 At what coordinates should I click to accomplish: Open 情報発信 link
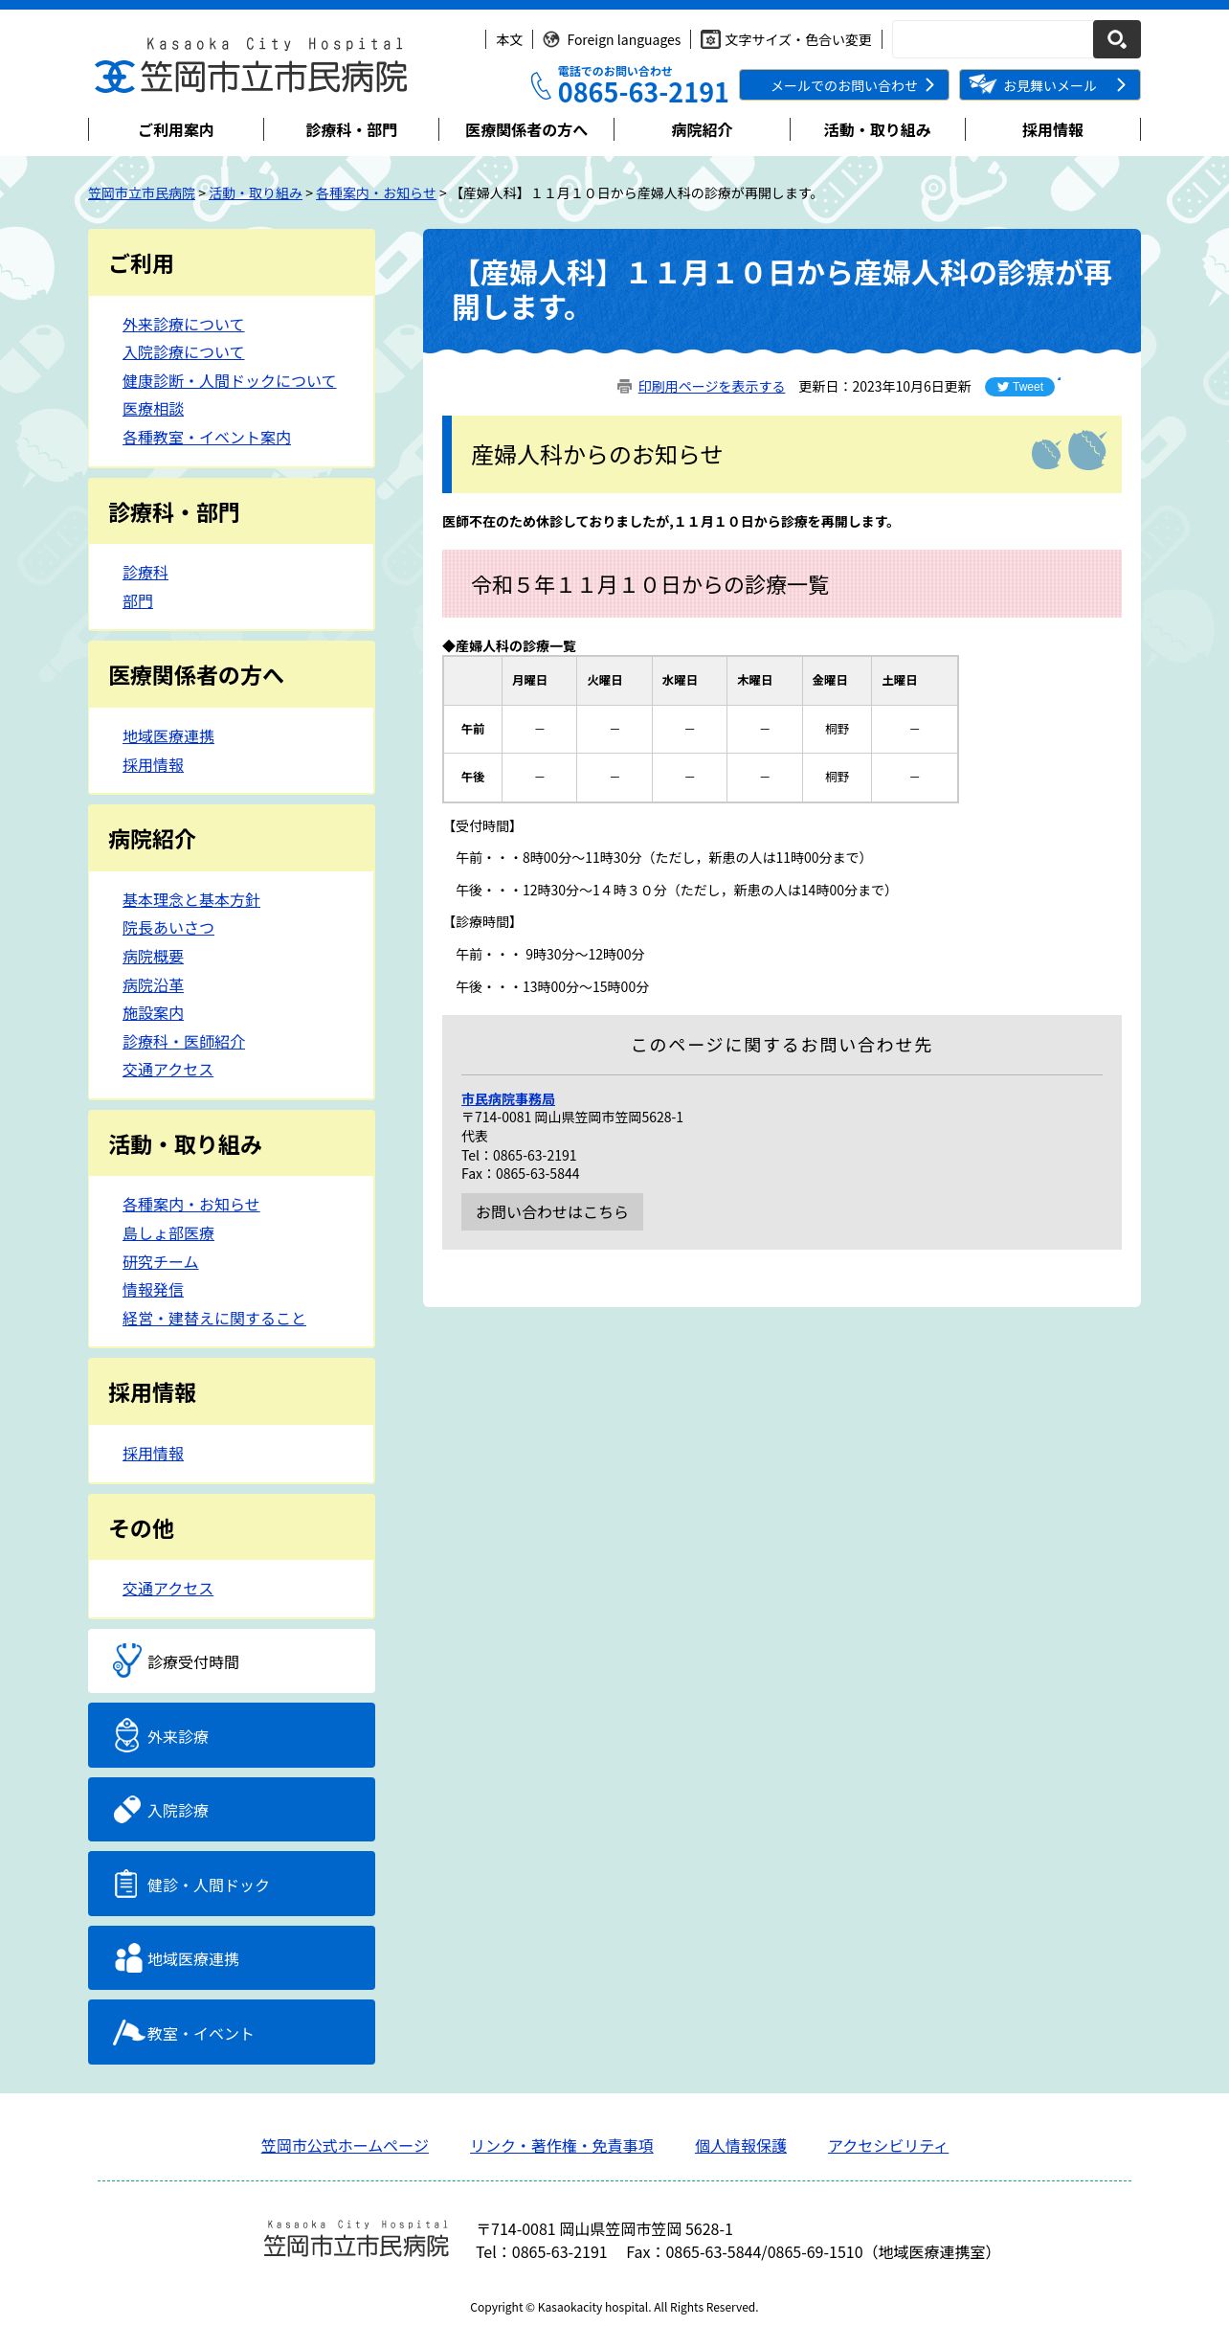click(x=153, y=1290)
